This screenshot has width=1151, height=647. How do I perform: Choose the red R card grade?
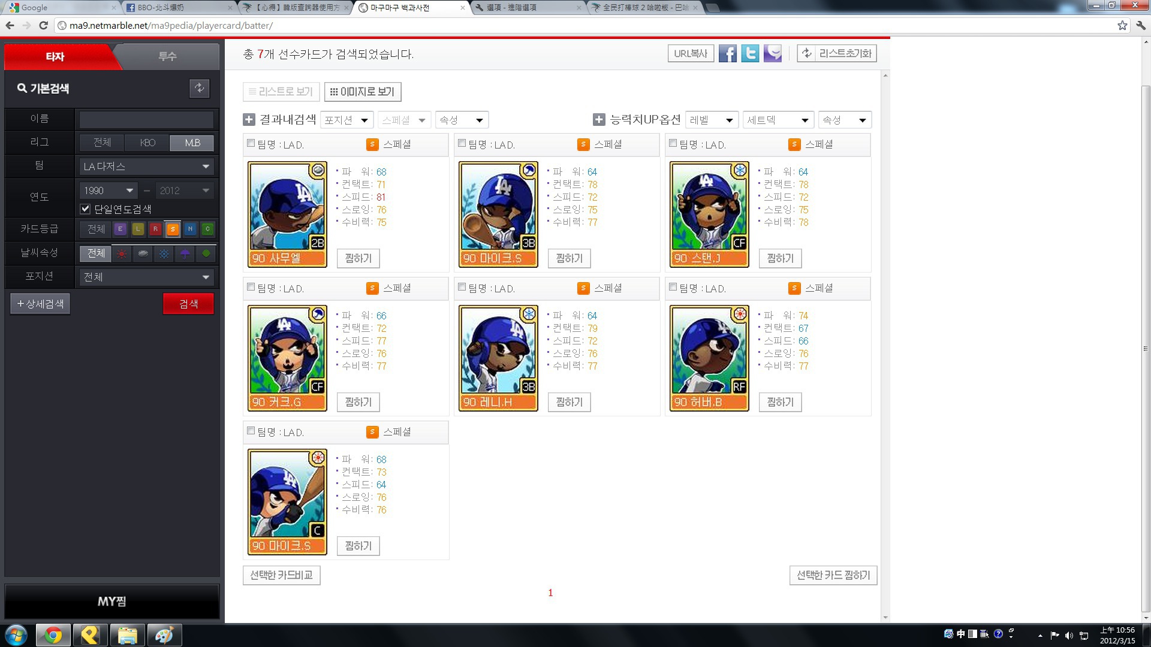[155, 229]
